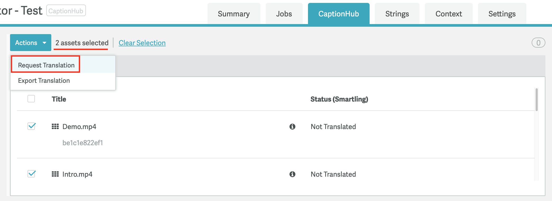552x201 pixels.
Task: Click the Not Translated status for Demo.mp4
Action: [333, 127]
